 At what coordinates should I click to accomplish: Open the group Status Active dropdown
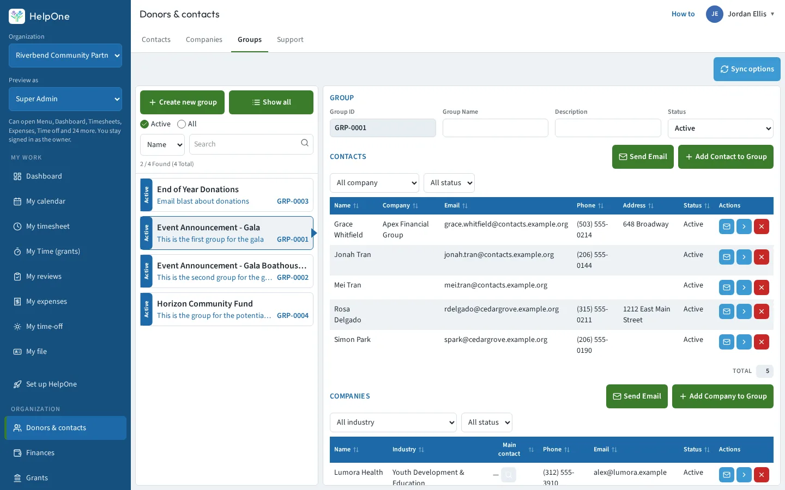pyautogui.click(x=720, y=128)
